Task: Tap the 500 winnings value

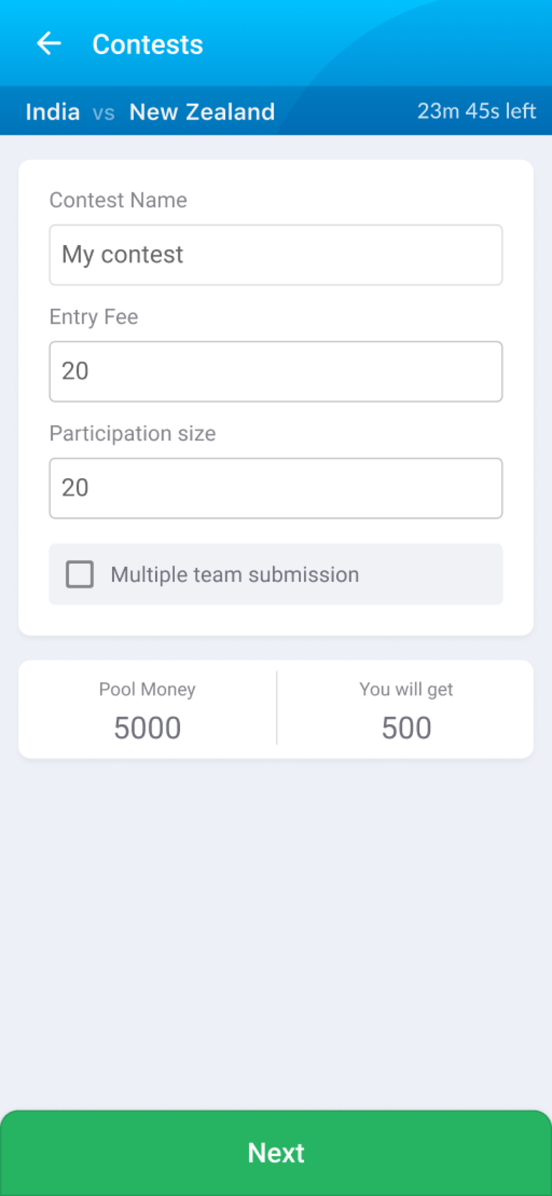Action: (406, 728)
